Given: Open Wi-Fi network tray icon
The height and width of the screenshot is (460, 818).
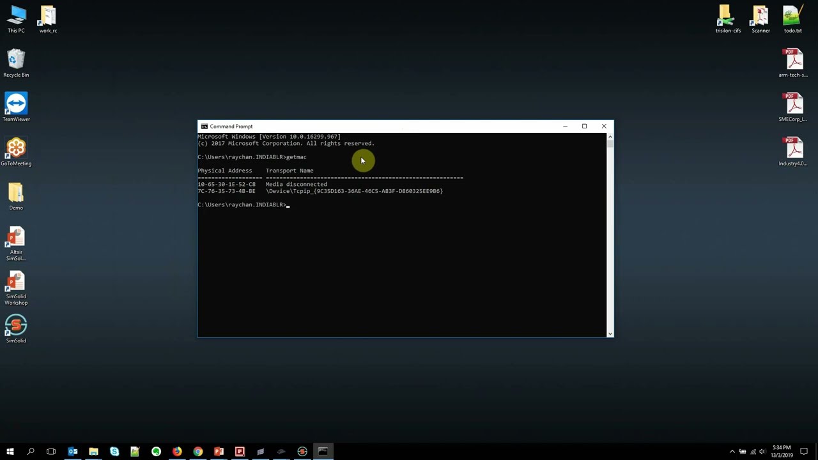Looking at the screenshot, I should [x=753, y=452].
